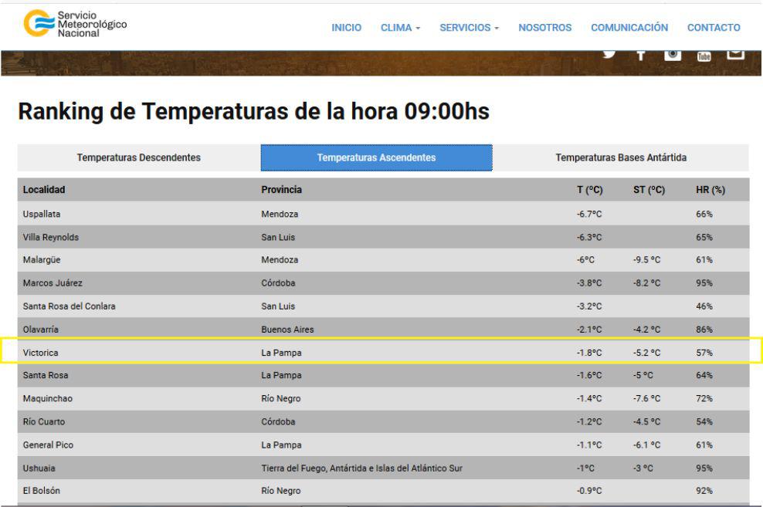Show Temperaturas Bases Antártida tab
Viewport: 763px width, 507px height.
coord(621,158)
